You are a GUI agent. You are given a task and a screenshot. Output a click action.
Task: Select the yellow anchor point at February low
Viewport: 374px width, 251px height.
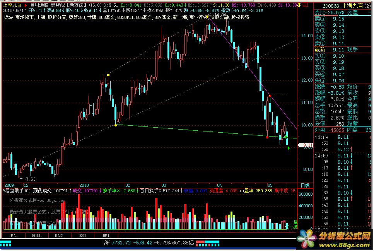(x=116, y=125)
